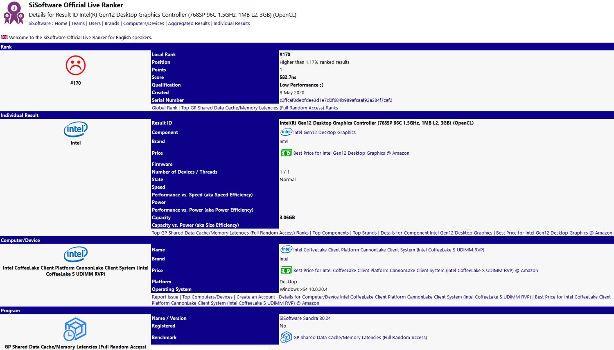This screenshot has width=614, height=350.
Task: Open the Aggregated Results navigation link
Action: click(189, 23)
